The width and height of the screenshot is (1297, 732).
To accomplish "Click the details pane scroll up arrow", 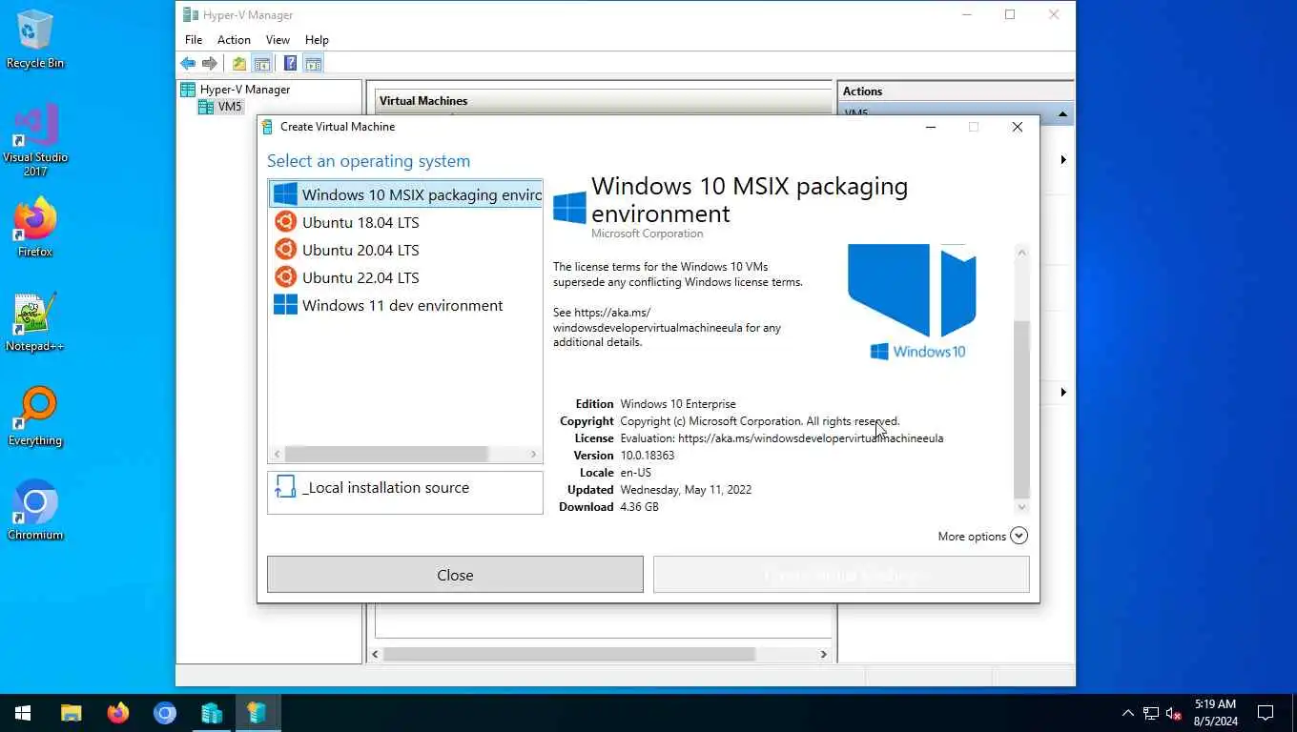I will 1021,253.
